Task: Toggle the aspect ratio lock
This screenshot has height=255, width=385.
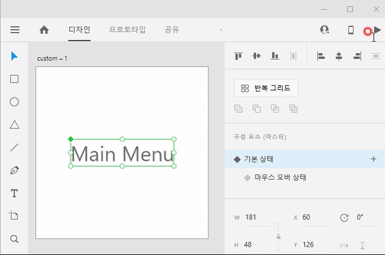Action: 278,236
